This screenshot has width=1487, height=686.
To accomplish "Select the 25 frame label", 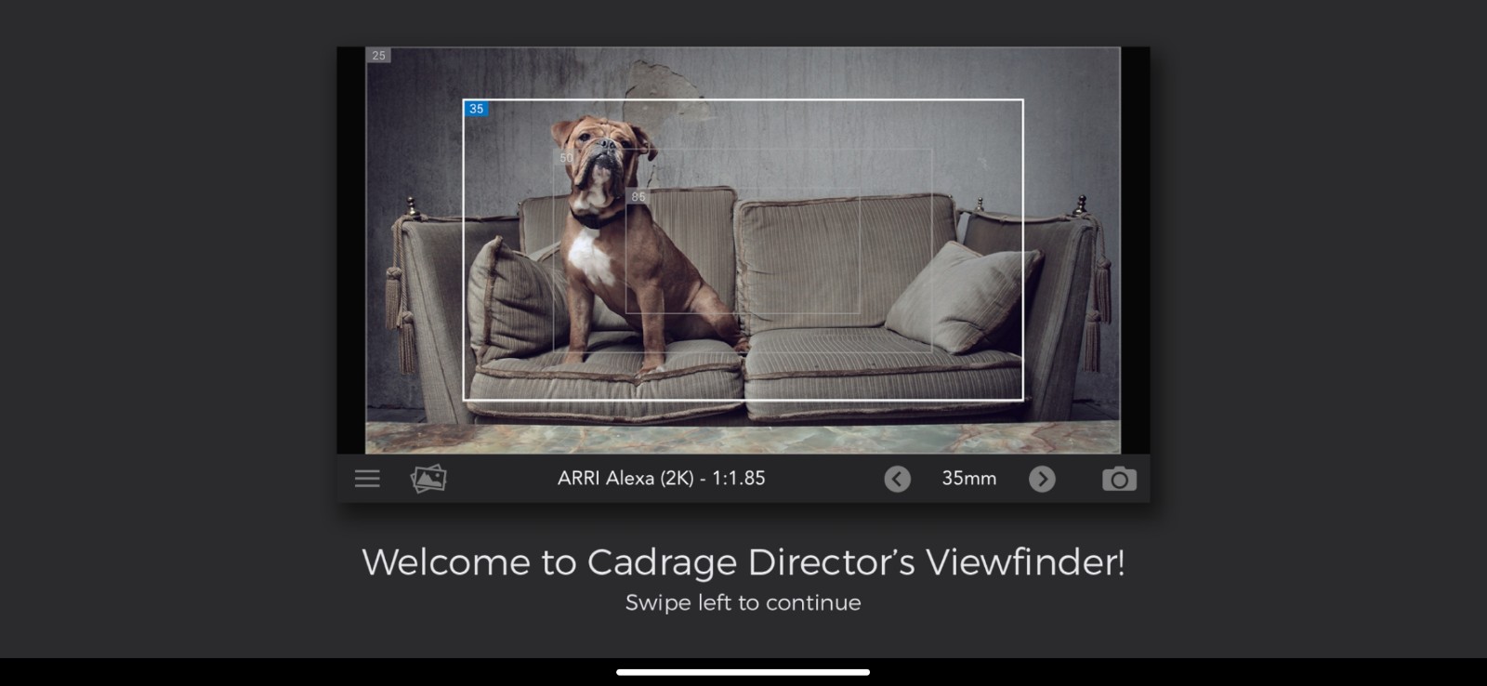I will click(x=378, y=56).
